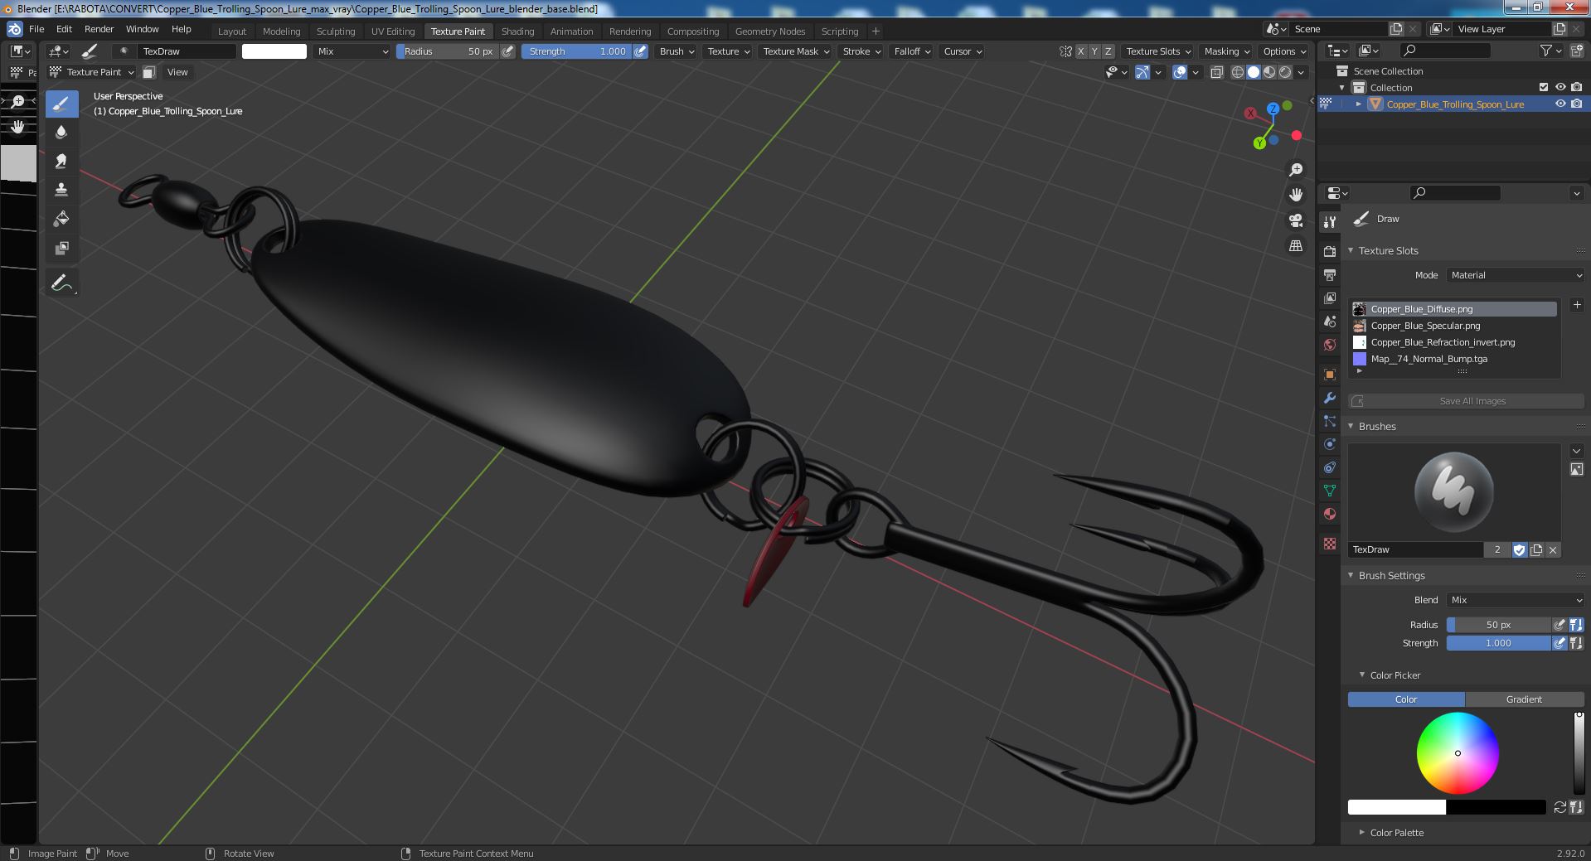Open the Output properties tab
The height and width of the screenshot is (861, 1591).
pos(1330,274)
